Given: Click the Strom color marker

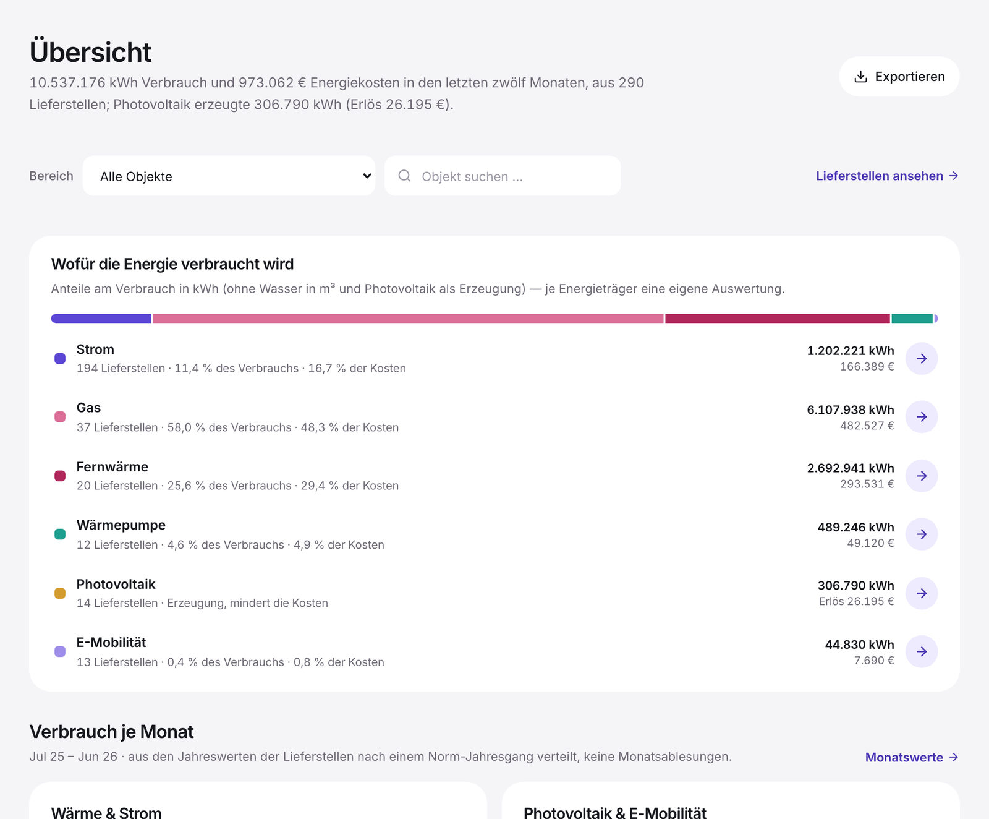Looking at the screenshot, I should [60, 358].
